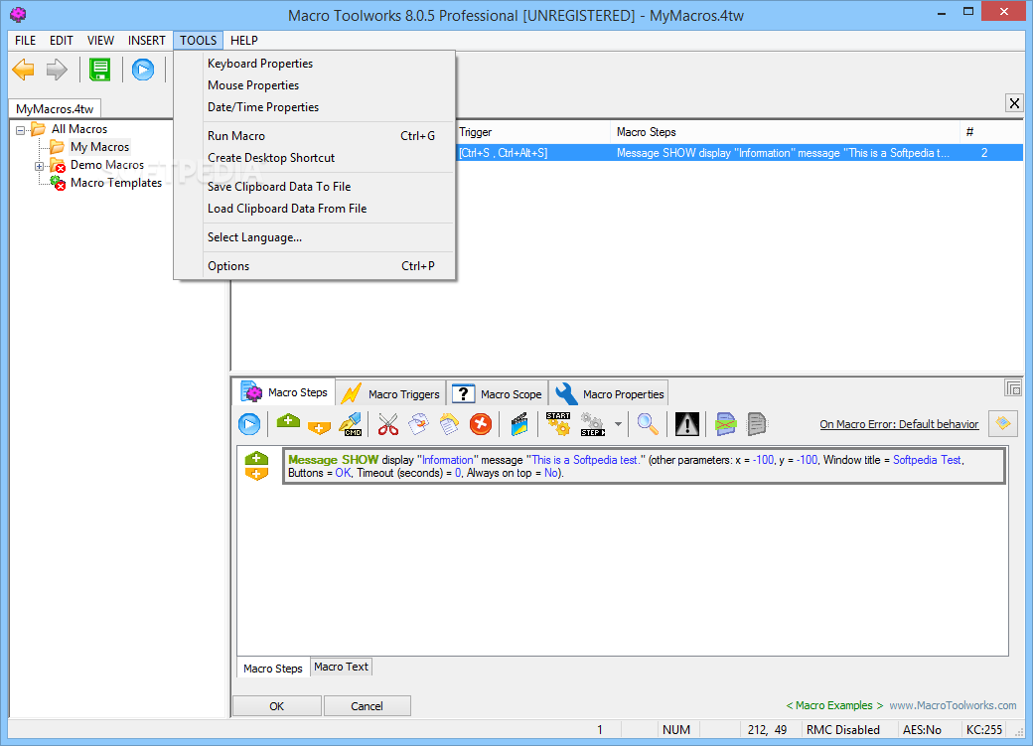Choose Mouse Properties from Tools menu
The height and width of the screenshot is (746, 1033).
tap(315, 85)
